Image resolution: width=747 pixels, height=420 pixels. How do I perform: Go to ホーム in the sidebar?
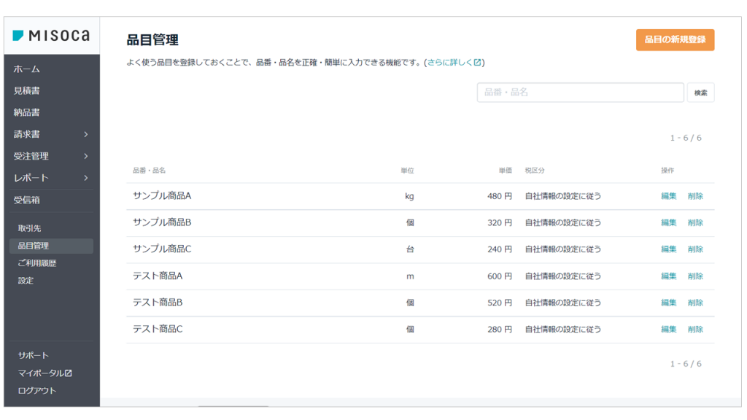point(27,69)
